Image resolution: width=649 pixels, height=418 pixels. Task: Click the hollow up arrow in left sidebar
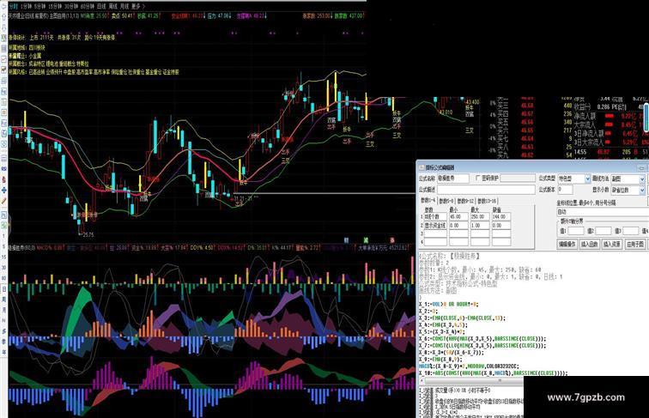(3, 18)
